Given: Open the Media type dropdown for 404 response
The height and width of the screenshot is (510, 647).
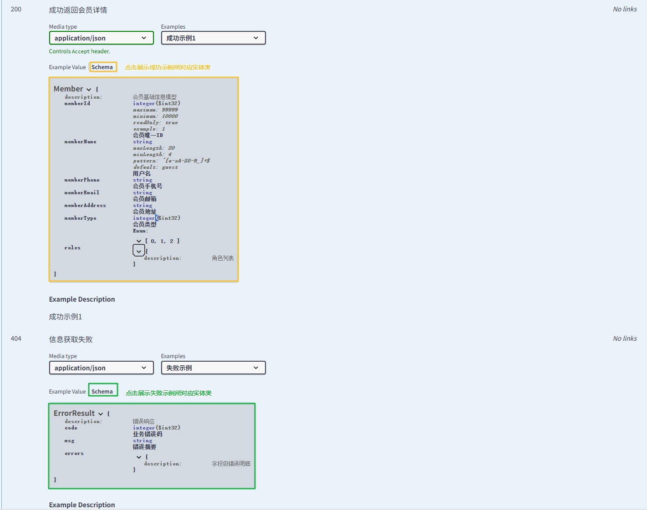Looking at the screenshot, I should [101, 368].
